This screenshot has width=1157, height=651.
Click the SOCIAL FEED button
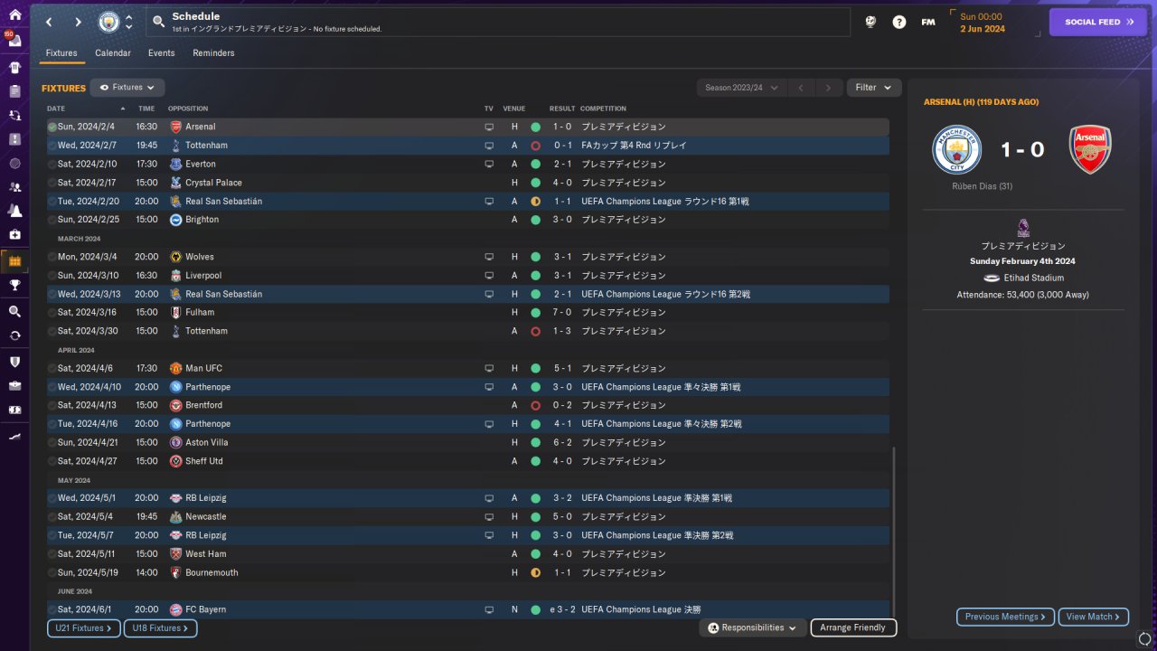click(x=1097, y=22)
